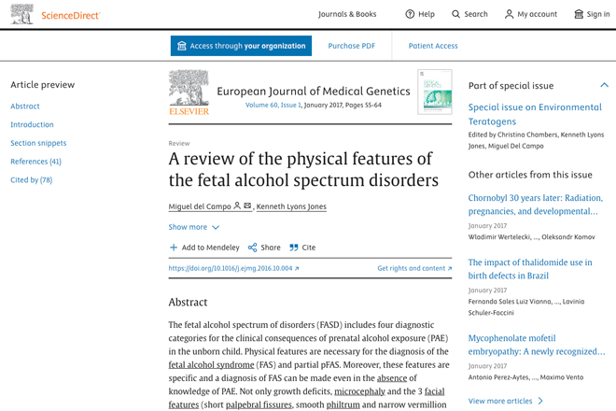The image size is (616, 411).
Task: Click the journal cover thumbnail
Action: [x=435, y=92]
